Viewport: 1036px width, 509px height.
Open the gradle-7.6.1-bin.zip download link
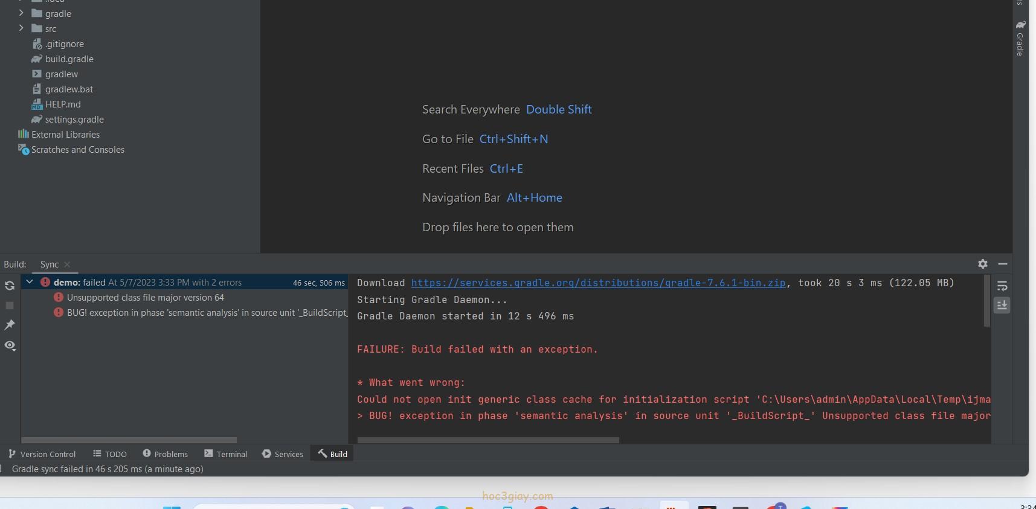[x=598, y=283]
